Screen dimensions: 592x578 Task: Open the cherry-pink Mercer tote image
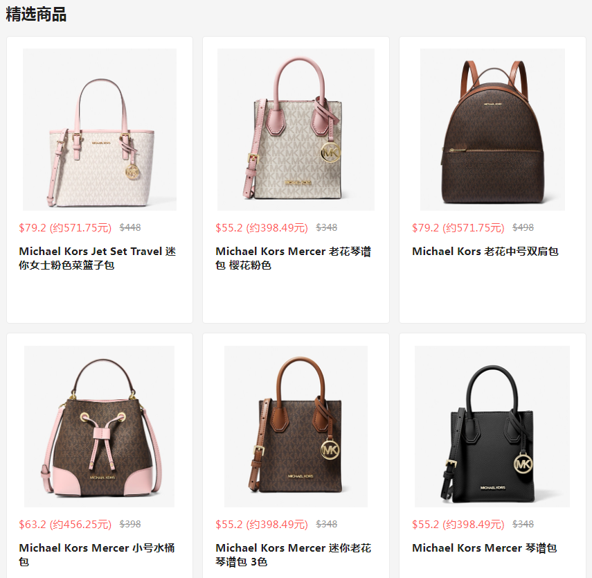(296, 130)
